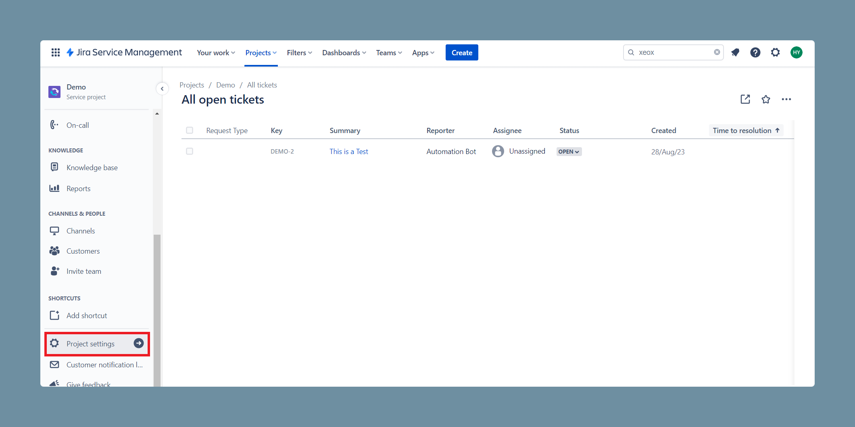Viewport: 855px width, 427px height.
Task: Click the sidebar vertical scrollbar
Action: click(x=157, y=310)
